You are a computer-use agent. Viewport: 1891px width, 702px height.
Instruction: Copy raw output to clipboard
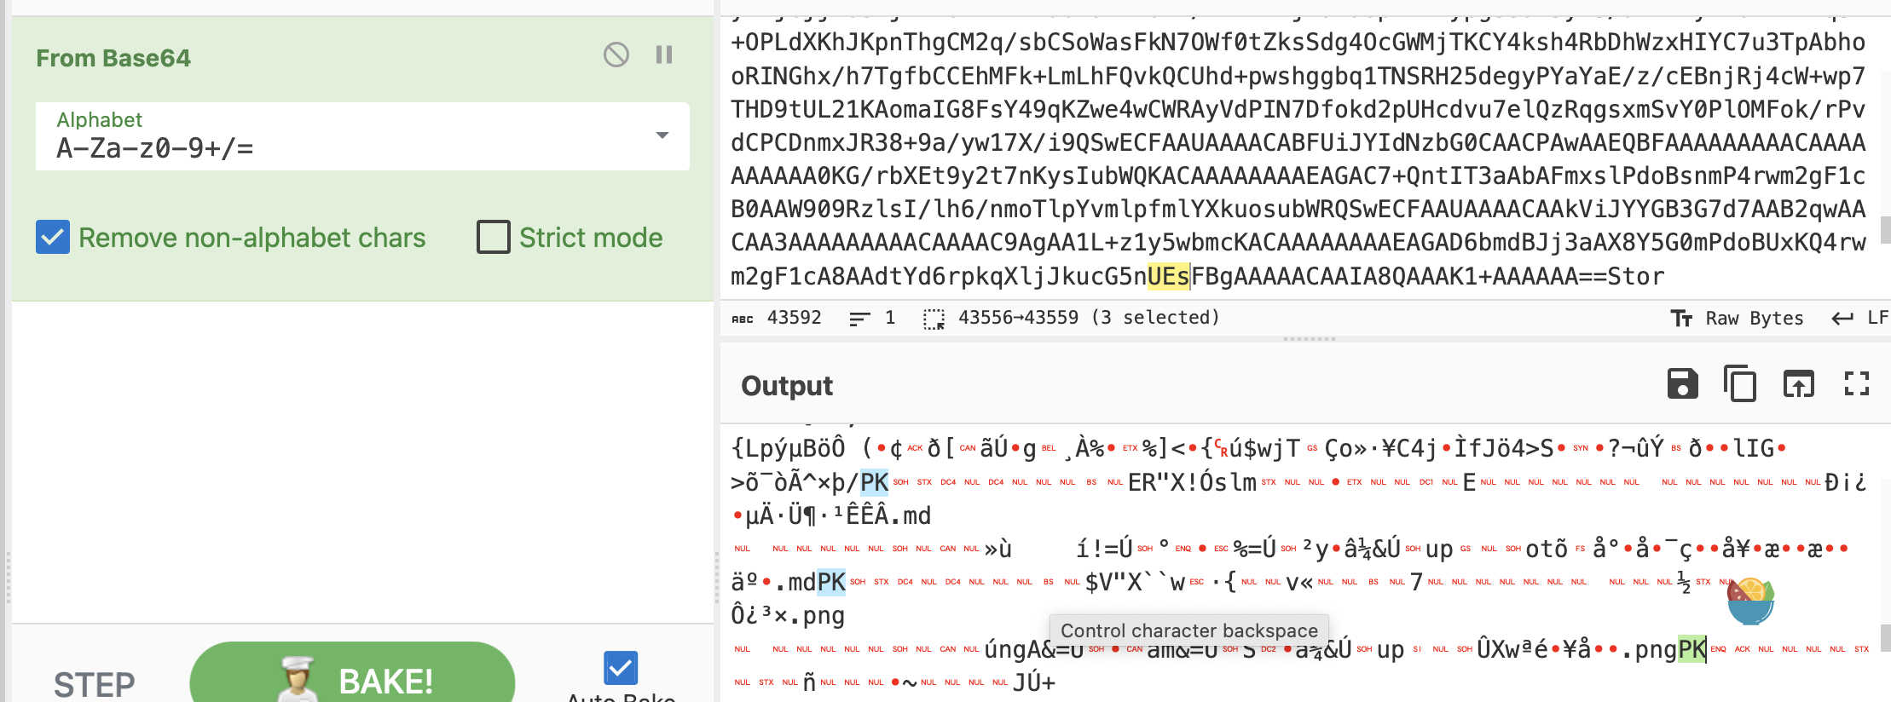[x=1739, y=384]
